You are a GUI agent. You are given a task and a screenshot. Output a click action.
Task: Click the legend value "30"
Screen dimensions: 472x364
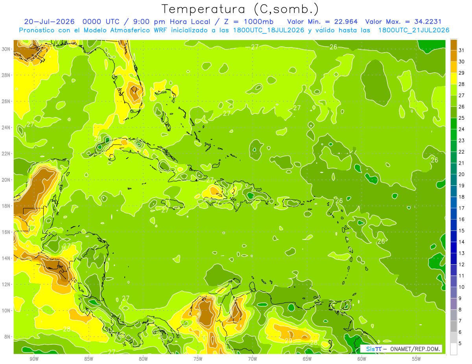461,62
